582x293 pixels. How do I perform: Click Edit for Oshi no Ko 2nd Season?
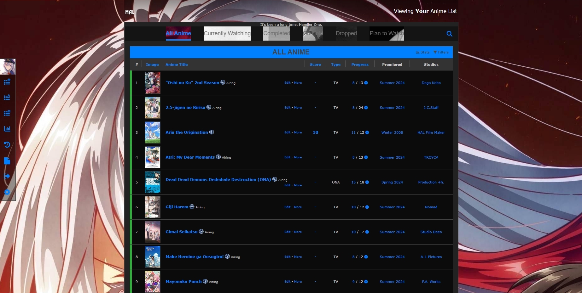[288, 83]
